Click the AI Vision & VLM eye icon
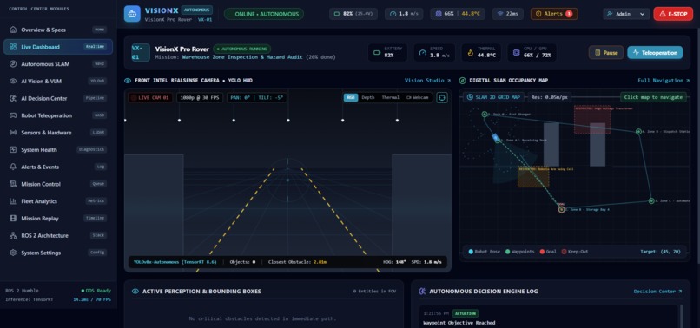This screenshot has height=328, width=700. [12, 82]
